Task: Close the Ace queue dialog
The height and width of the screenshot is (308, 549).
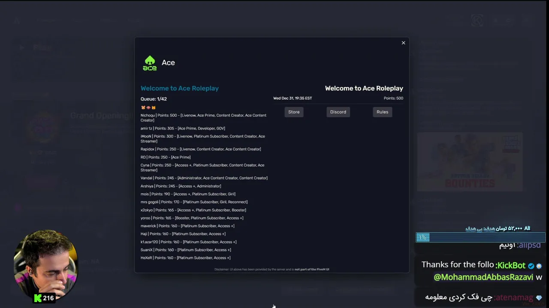Action: click(403, 43)
